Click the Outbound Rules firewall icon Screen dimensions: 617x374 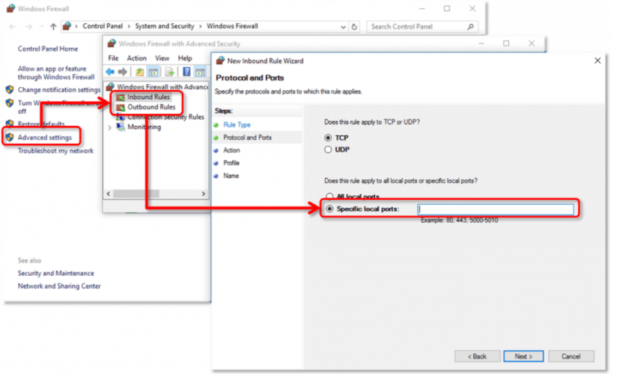click(x=121, y=107)
